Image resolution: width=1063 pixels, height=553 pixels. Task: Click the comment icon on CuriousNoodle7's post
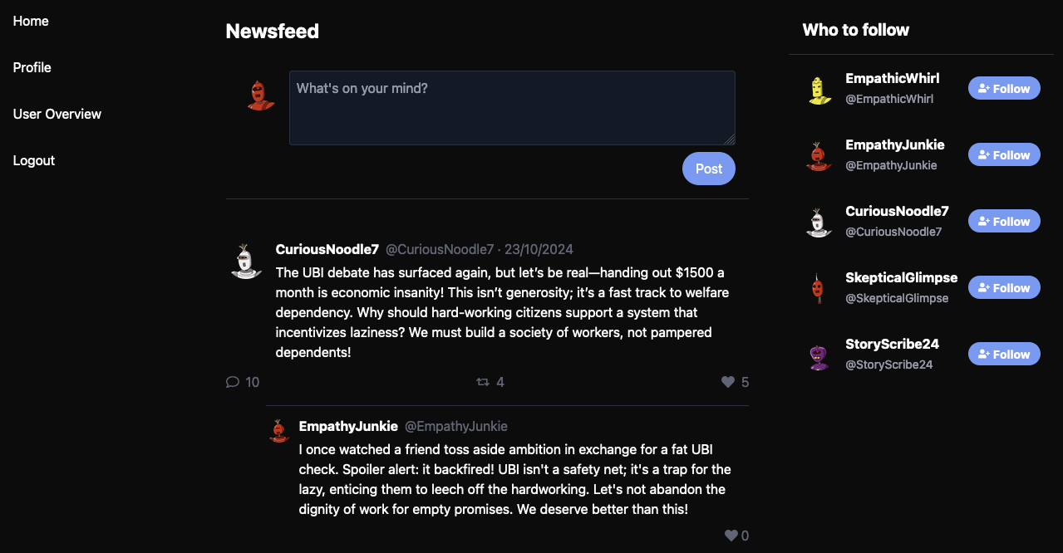point(233,382)
